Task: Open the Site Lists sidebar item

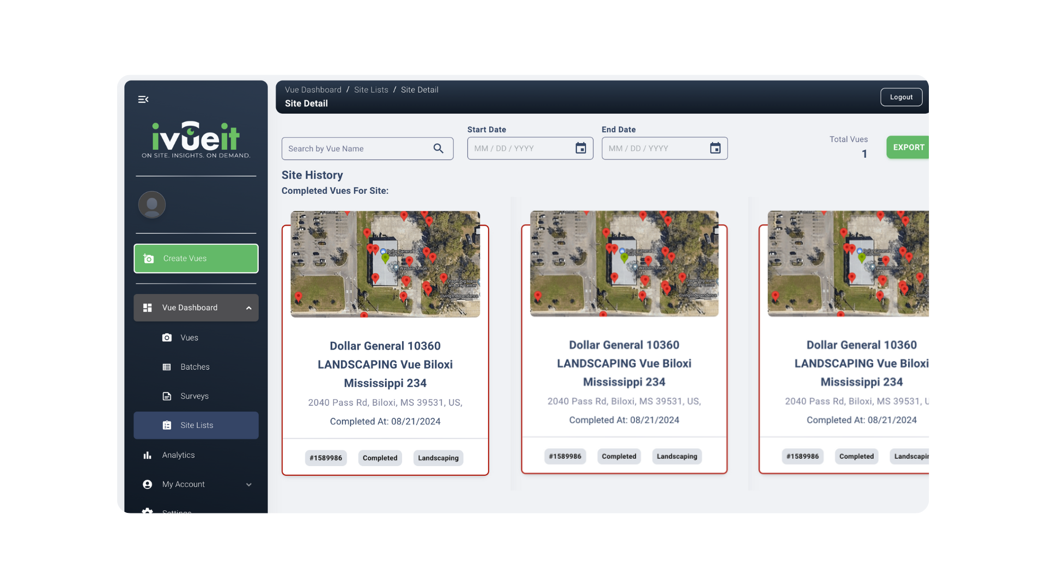Action: (196, 425)
